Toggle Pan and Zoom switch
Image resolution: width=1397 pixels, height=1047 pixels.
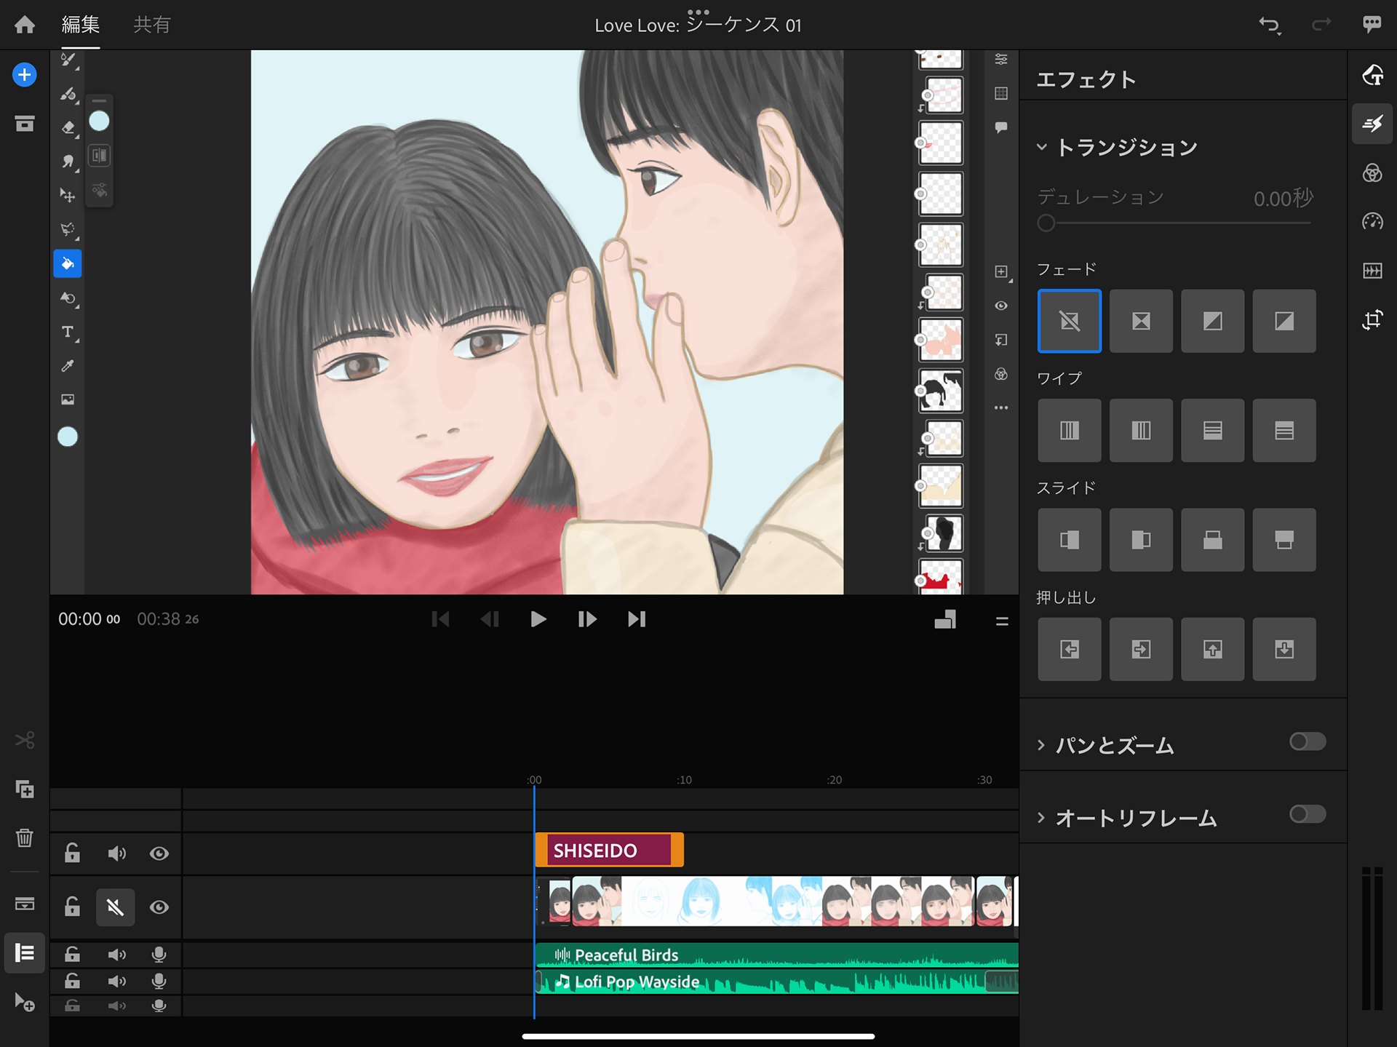coord(1308,741)
